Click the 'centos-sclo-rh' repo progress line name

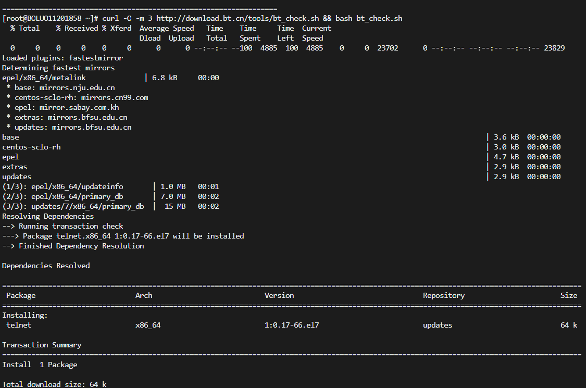[x=31, y=147]
